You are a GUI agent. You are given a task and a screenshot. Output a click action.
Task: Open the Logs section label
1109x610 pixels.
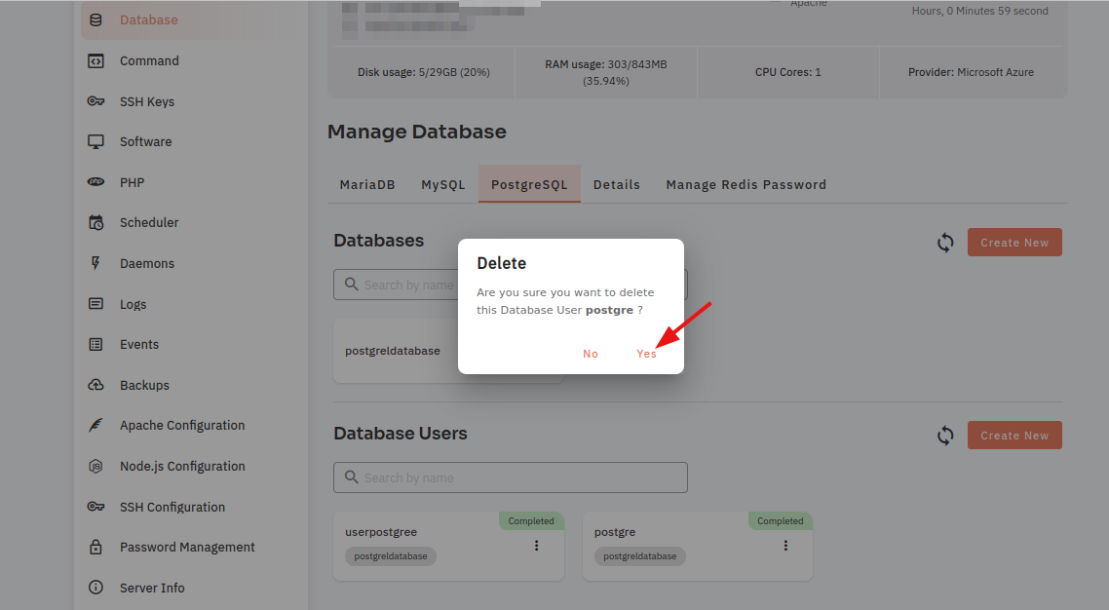tap(133, 305)
